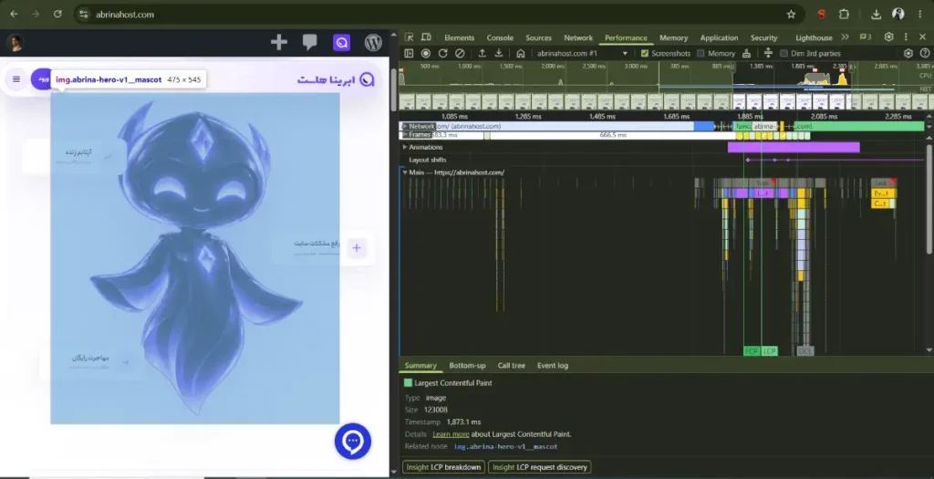Viewport: 934px width, 479px height.
Task: Go back with the browser back arrow
Action: tap(15, 14)
